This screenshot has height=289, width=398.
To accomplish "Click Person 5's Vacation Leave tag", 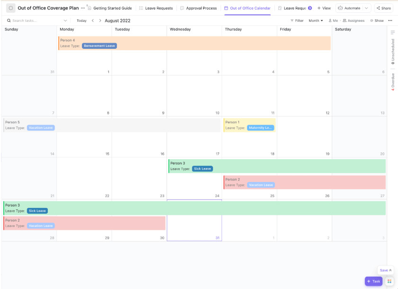I will click(41, 127).
